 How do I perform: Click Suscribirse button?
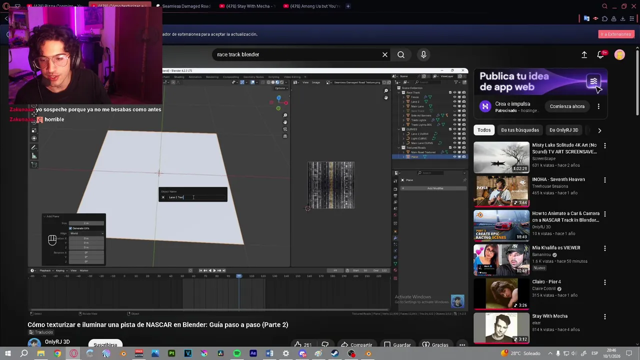105,344
